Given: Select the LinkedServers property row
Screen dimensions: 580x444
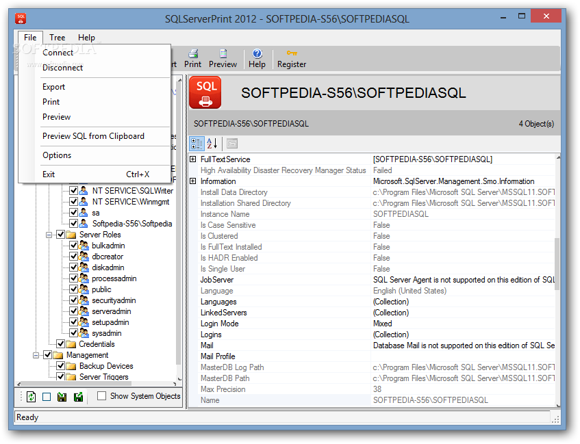Looking at the screenshot, I should [x=372, y=313].
